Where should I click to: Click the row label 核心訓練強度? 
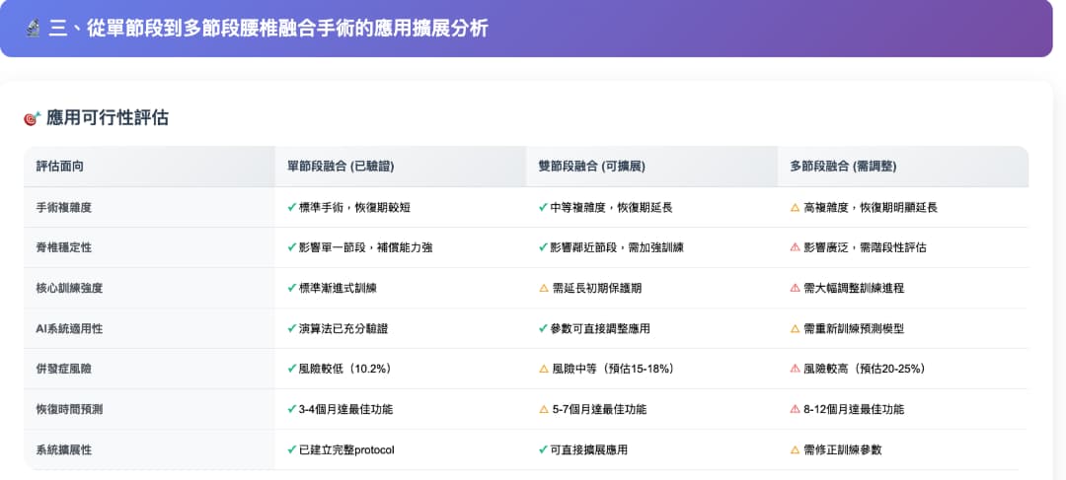pos(69,288)
